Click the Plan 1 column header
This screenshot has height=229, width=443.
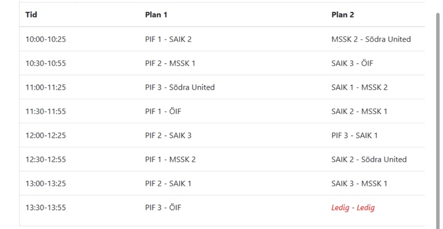(156, 15)
